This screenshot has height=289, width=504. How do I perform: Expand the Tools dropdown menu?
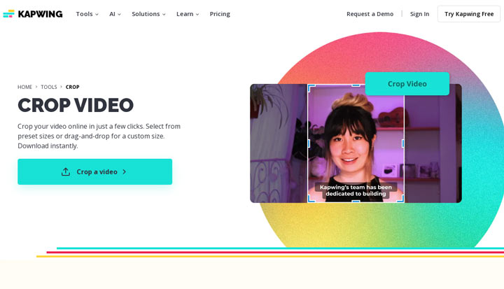pyautogui.click(x=87, y=14)
